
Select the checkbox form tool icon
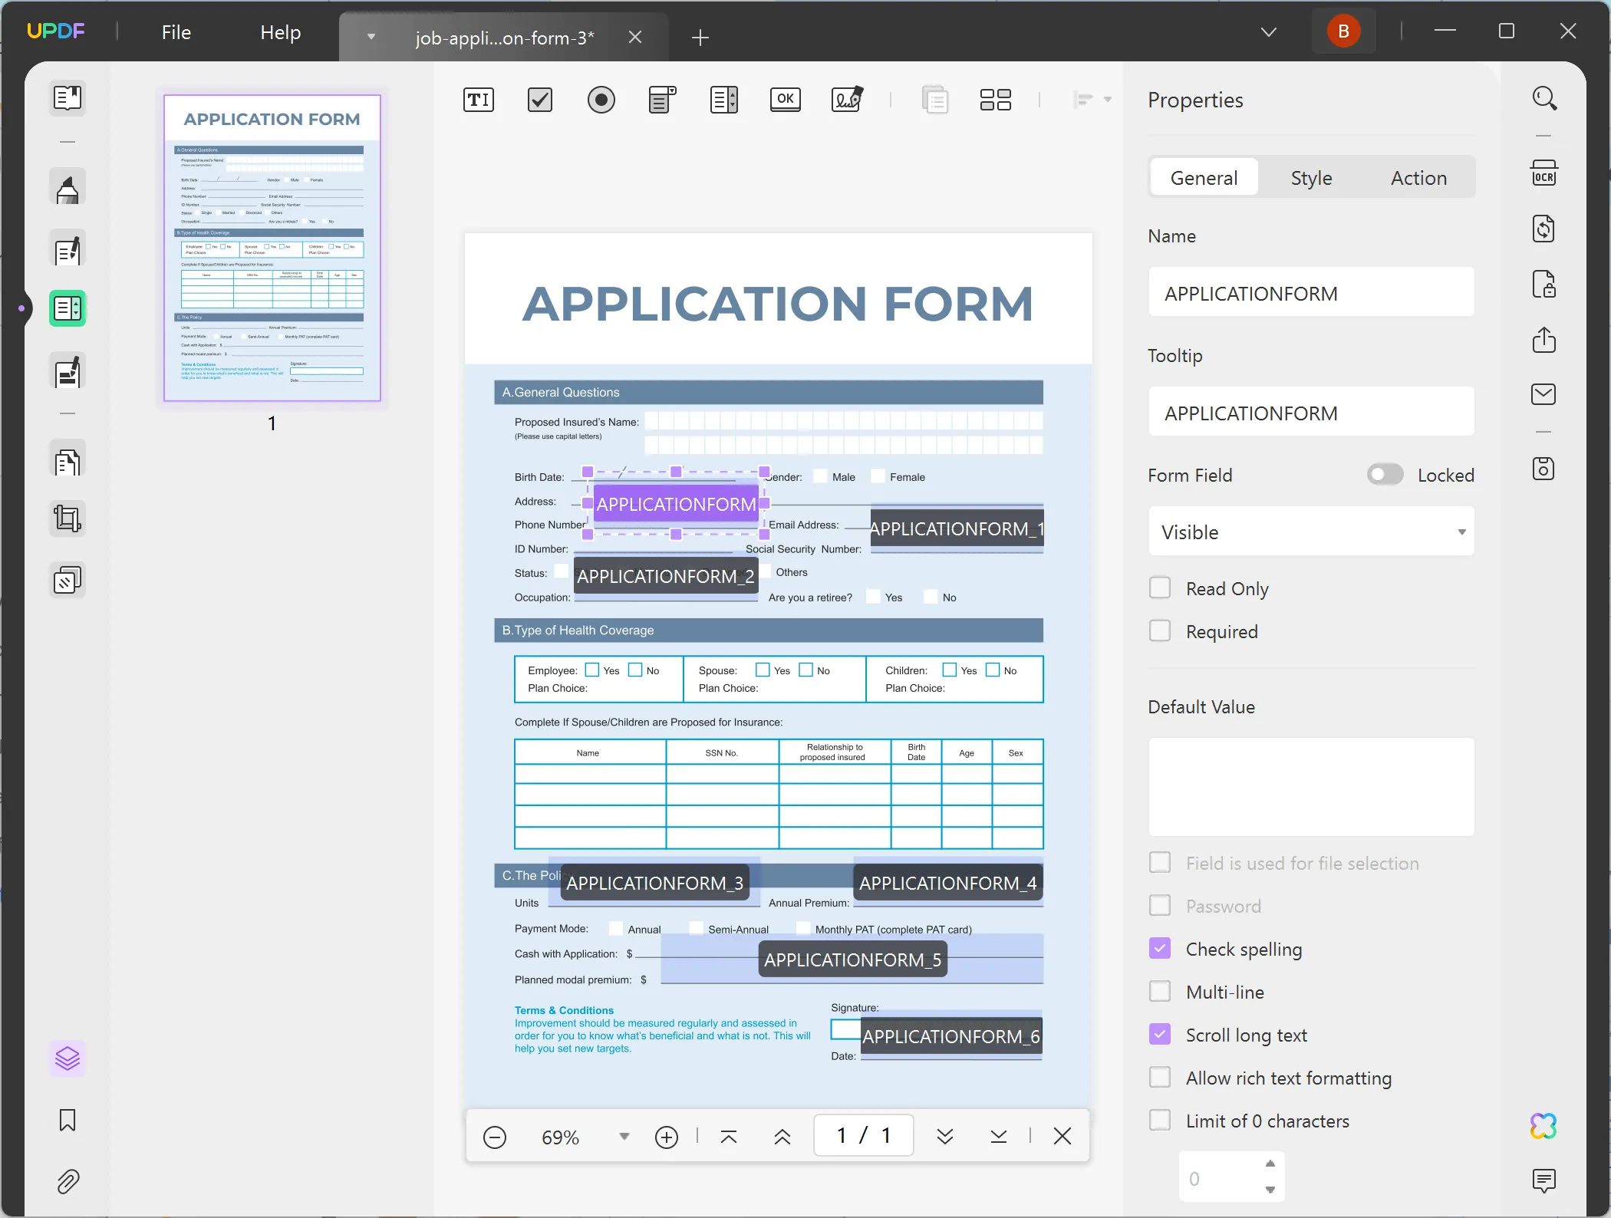pyautogui.click(x=540, y=98)
